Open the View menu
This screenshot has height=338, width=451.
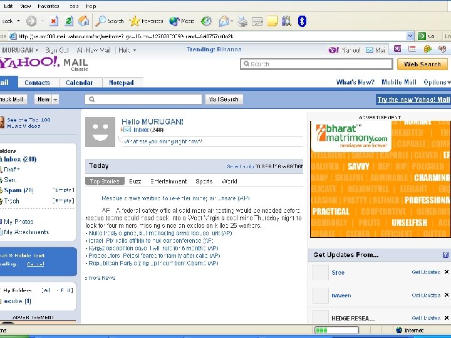(25, 6)
